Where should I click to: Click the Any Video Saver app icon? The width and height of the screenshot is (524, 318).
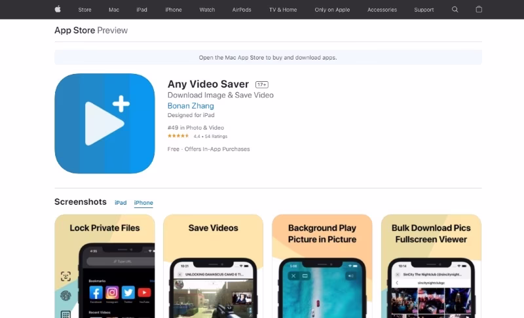[x=105, y=124]
